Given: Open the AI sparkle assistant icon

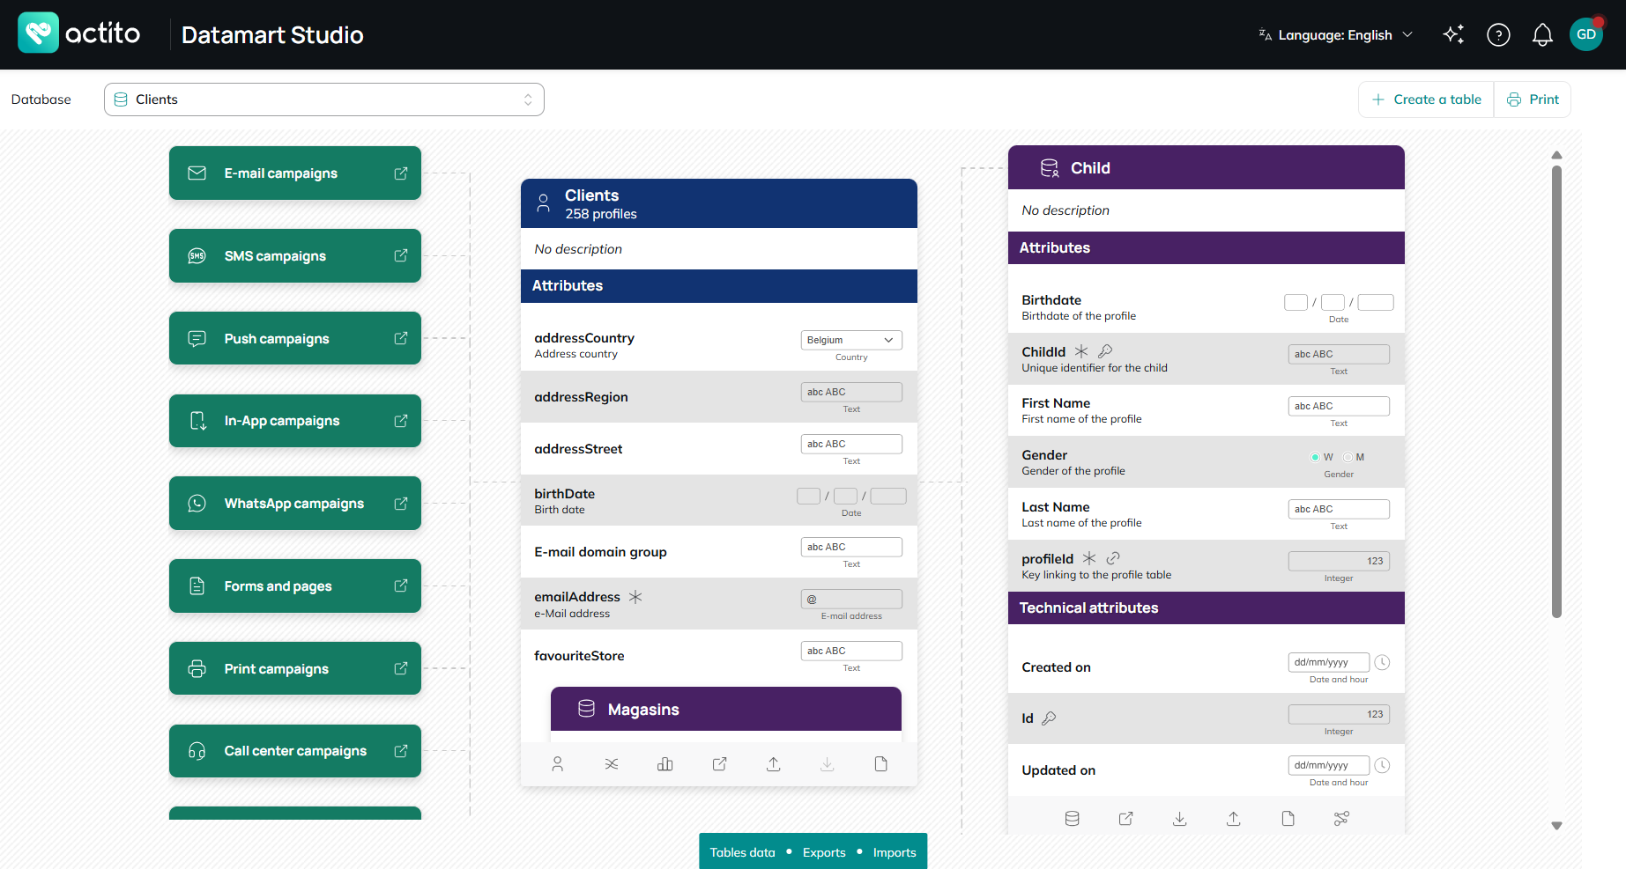Looking at the screenshot, I should 1453,34.
